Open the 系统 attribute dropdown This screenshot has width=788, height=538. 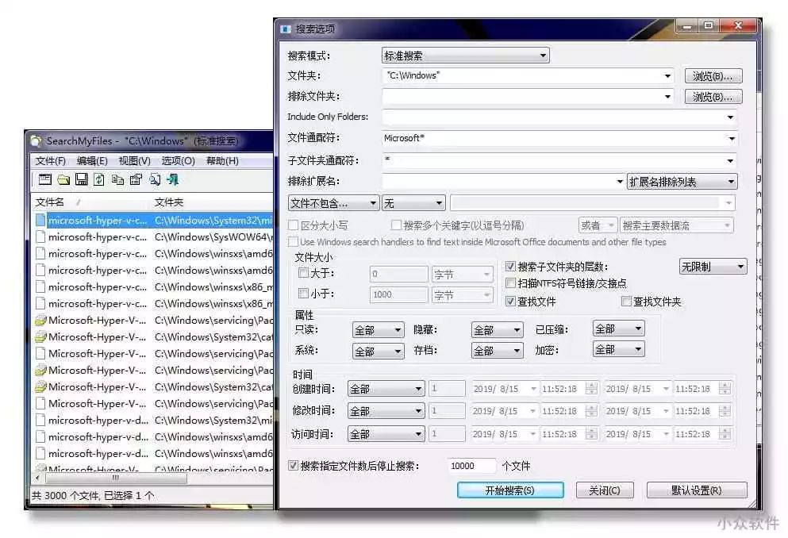point(378,351)
